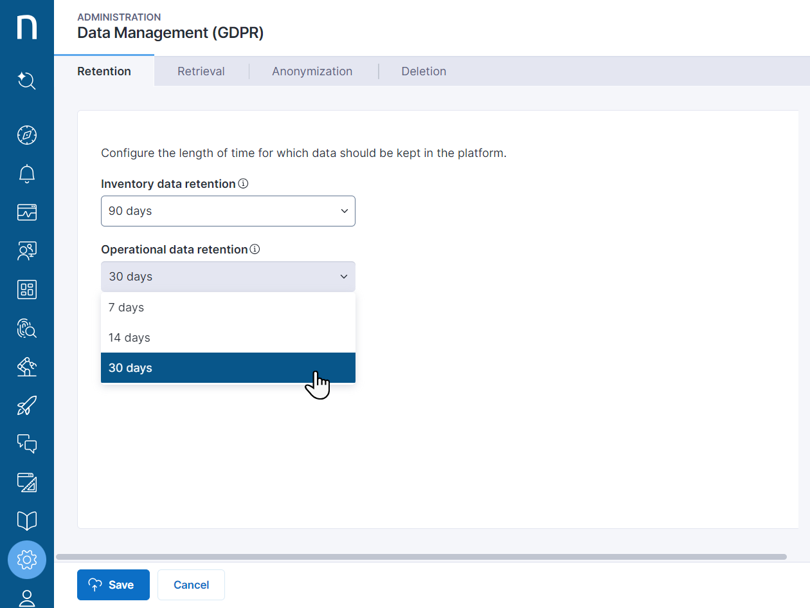Choose 14 days from the list

(x=228, y=338)
